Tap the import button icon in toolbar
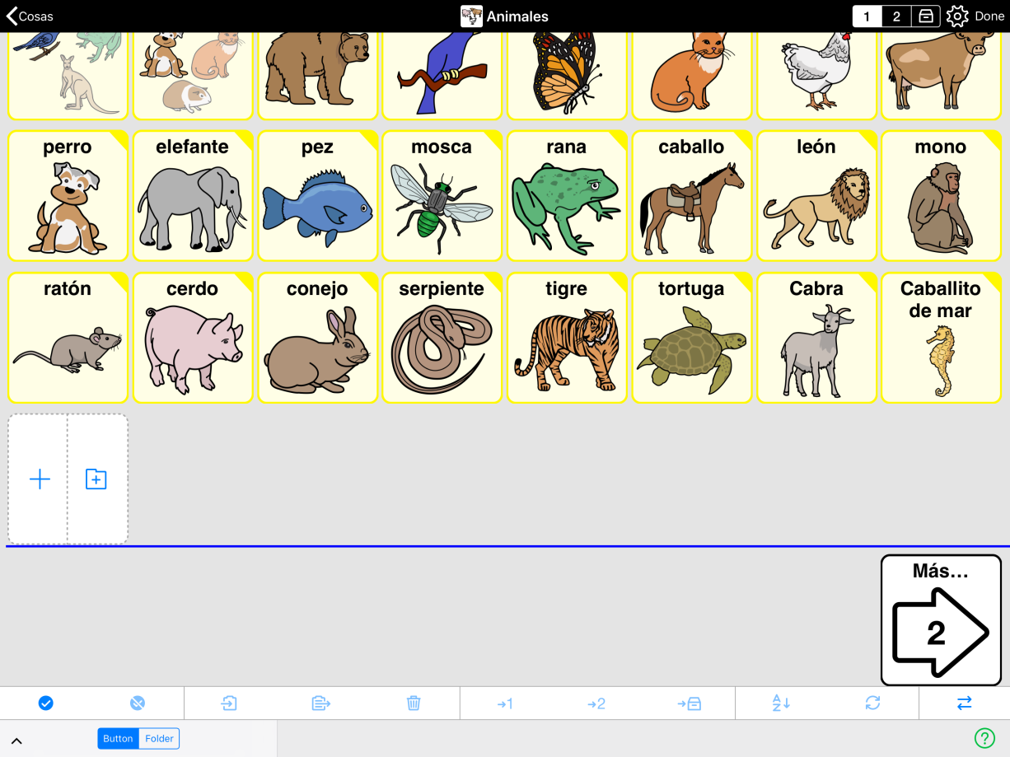 point(229,703)
